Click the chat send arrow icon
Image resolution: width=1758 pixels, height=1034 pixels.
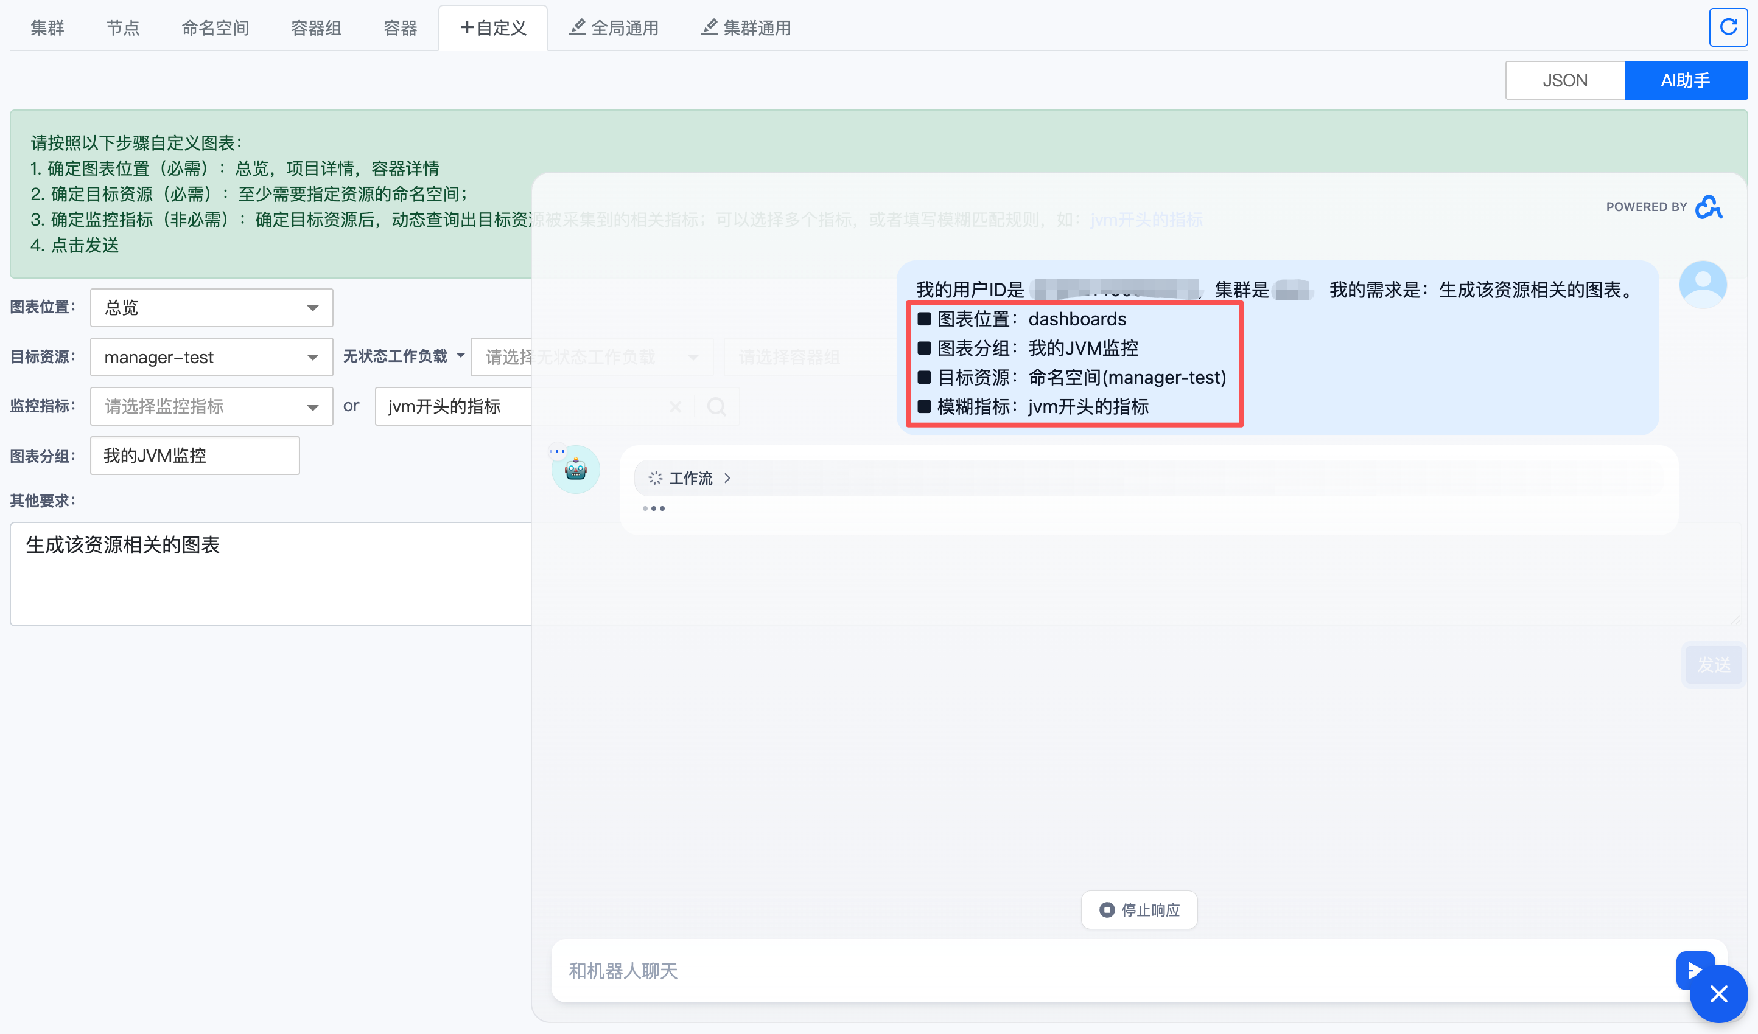1692,969
